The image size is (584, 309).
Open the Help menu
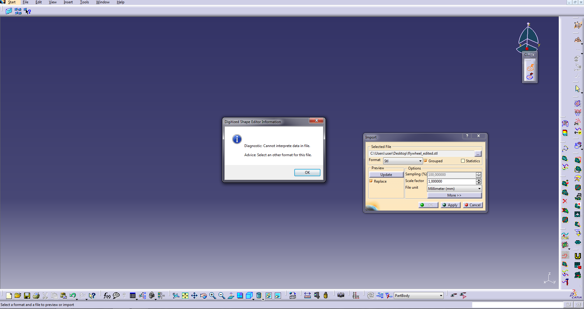coord(121,2)
